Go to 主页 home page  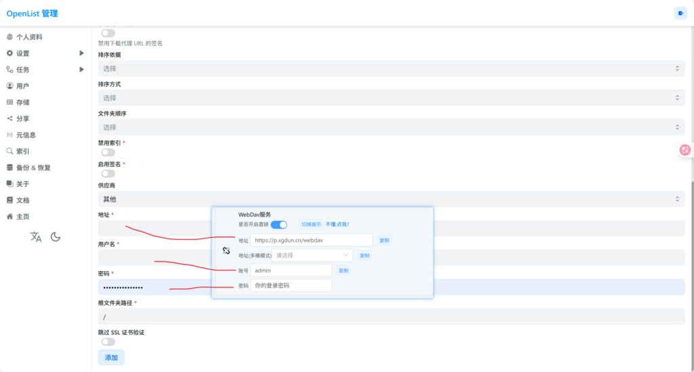tap(22, 218)
